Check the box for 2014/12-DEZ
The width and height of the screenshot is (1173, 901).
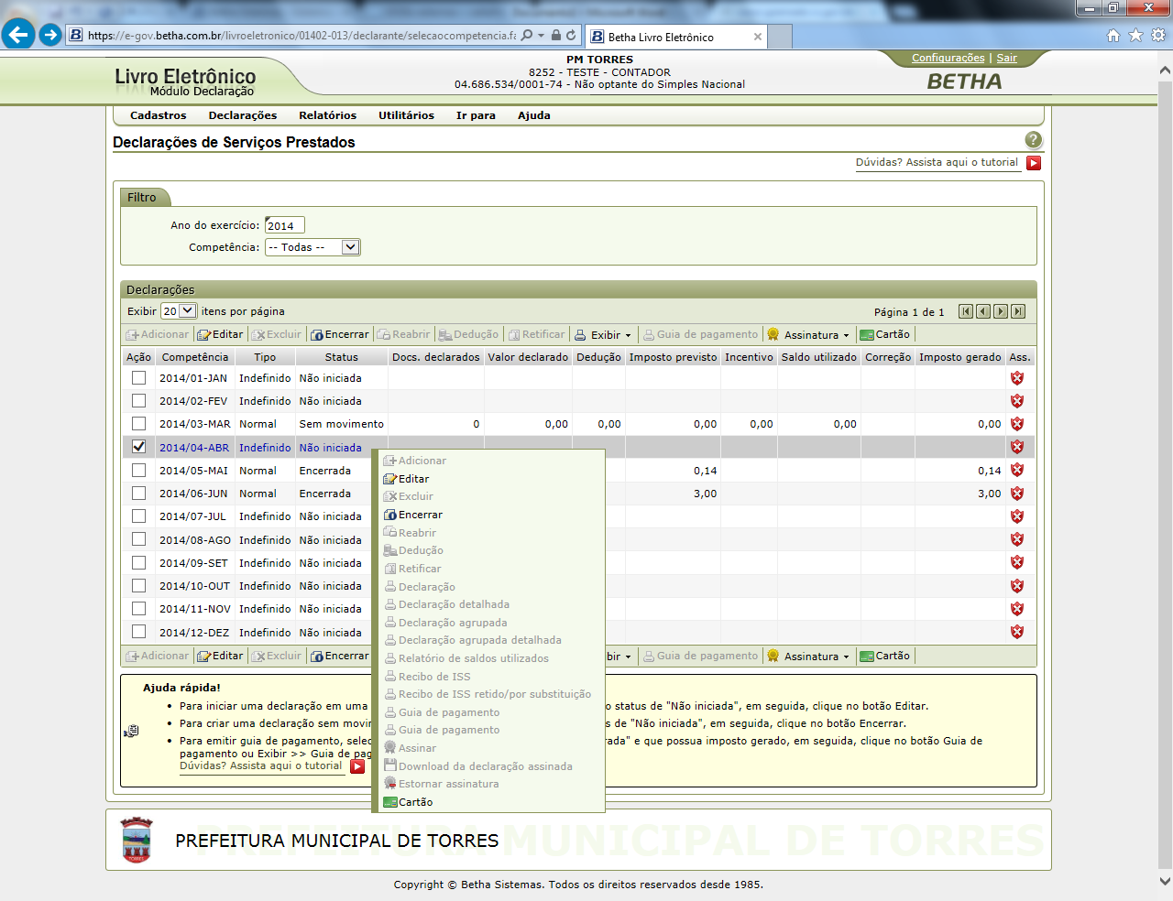point(138,632)
